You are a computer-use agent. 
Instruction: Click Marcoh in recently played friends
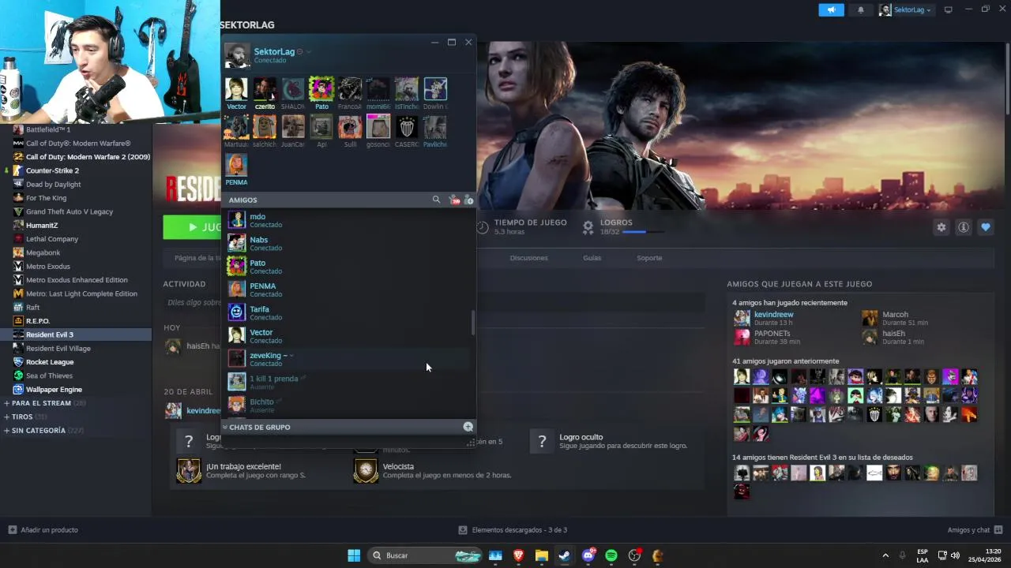(x=895, y=315)
